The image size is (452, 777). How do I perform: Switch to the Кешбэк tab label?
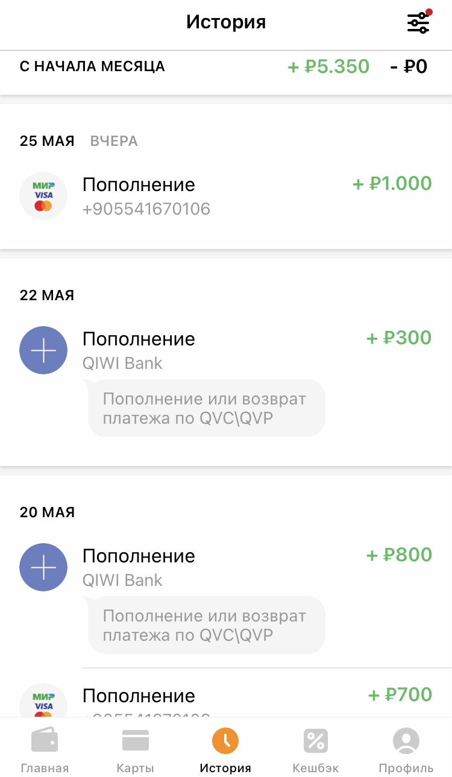315,769
